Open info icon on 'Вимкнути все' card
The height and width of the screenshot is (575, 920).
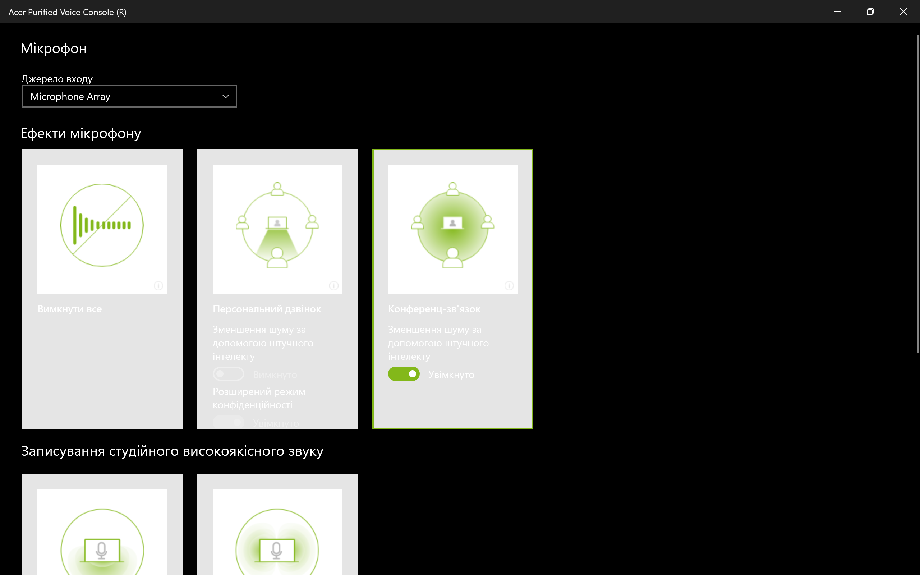[158, 286]
